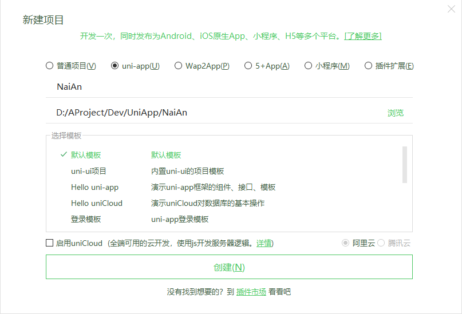Select the 普通项目 radio option
This screenshot has height=314, width=462.
(50, 66)
